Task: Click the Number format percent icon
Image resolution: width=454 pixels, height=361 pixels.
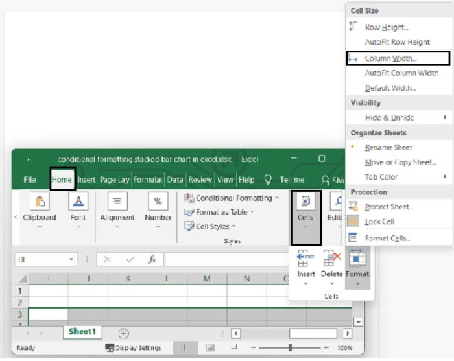Action: (x=158, y=202)
